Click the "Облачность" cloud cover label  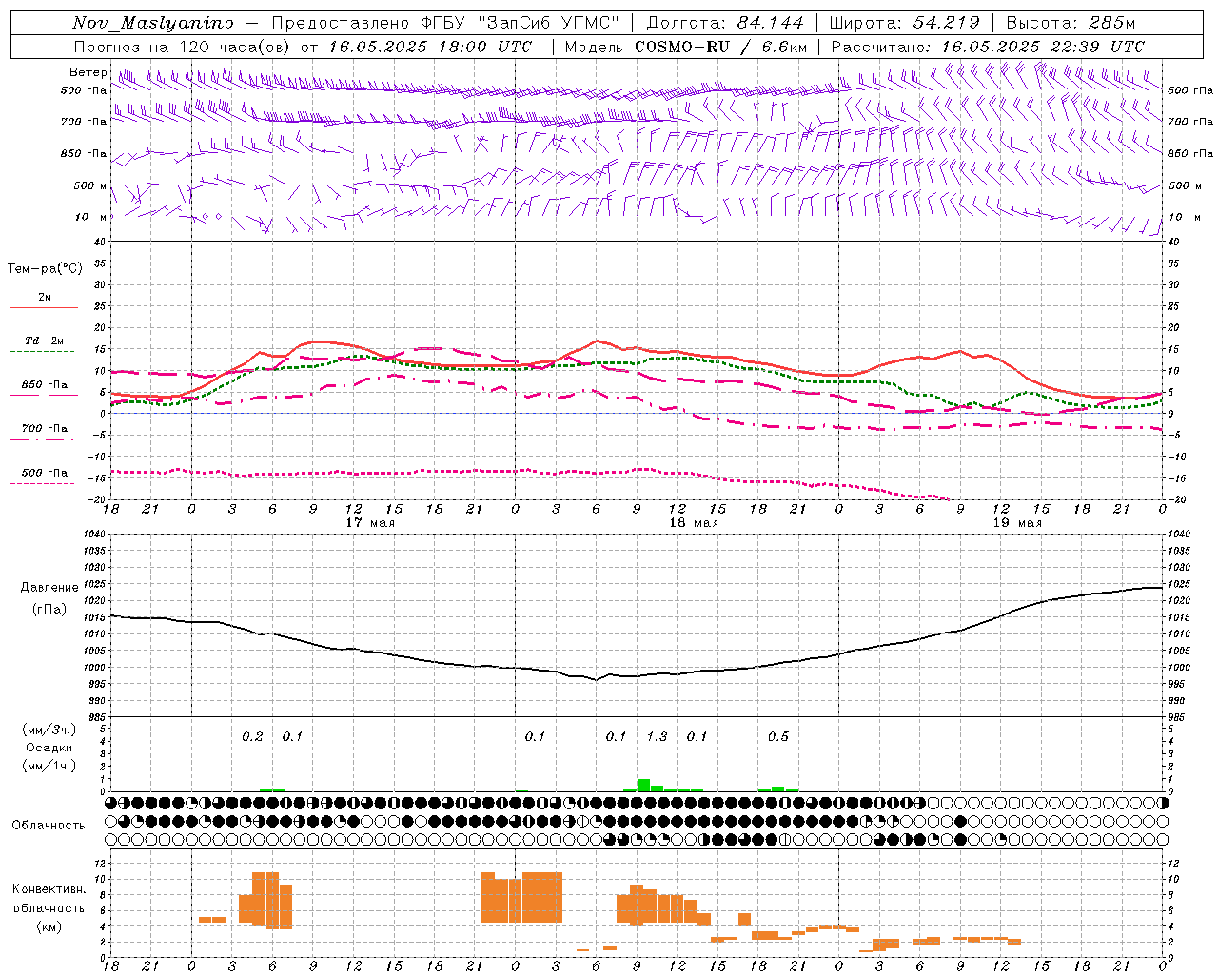click(x=49, y=825)
